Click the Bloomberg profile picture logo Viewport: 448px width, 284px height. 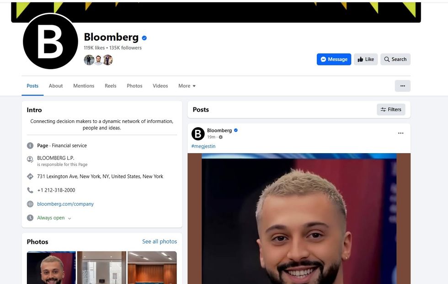click(x=50, y=41)
